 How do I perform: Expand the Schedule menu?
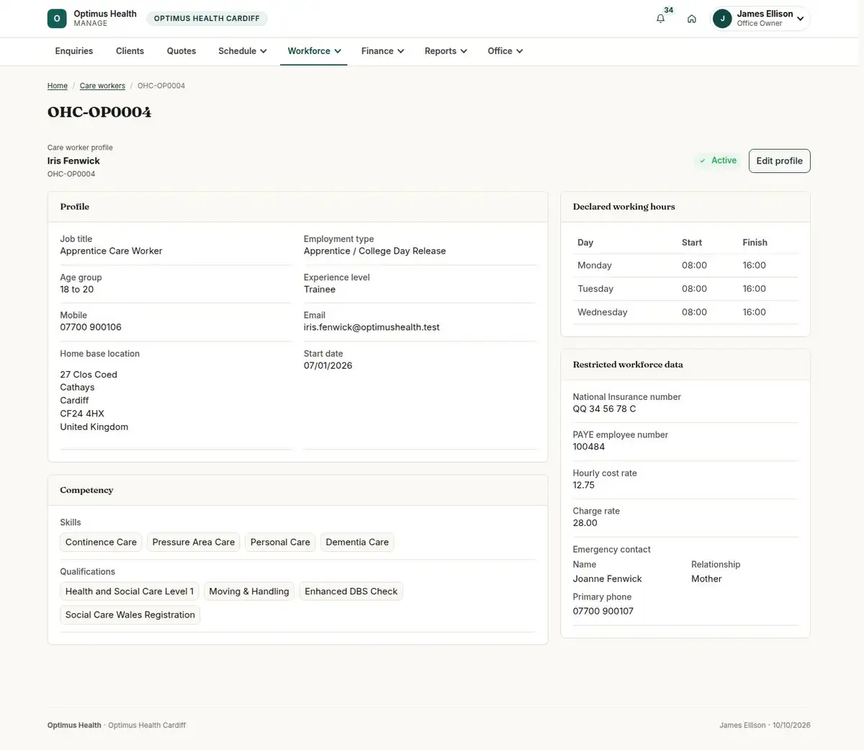(243, 51)
